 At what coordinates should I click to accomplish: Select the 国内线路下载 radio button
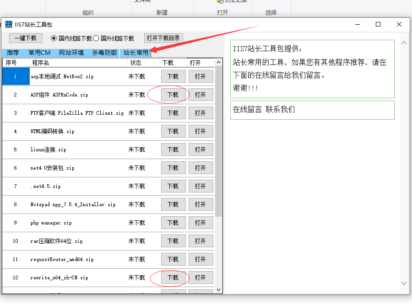(54, 38)
